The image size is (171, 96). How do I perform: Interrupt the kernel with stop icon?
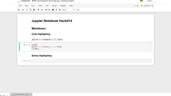point(53,10)
